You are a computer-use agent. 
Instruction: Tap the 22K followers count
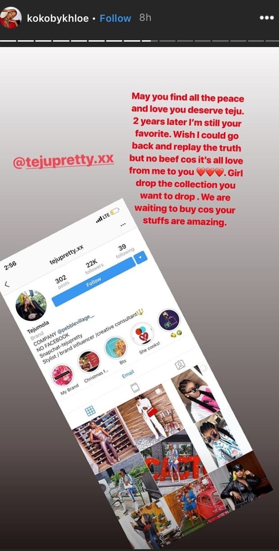tap(93, 264)
